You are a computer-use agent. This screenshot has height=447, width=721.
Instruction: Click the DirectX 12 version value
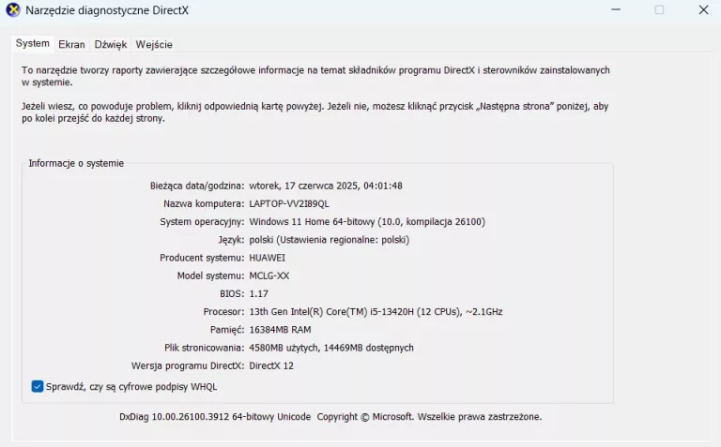click(271, 365)
